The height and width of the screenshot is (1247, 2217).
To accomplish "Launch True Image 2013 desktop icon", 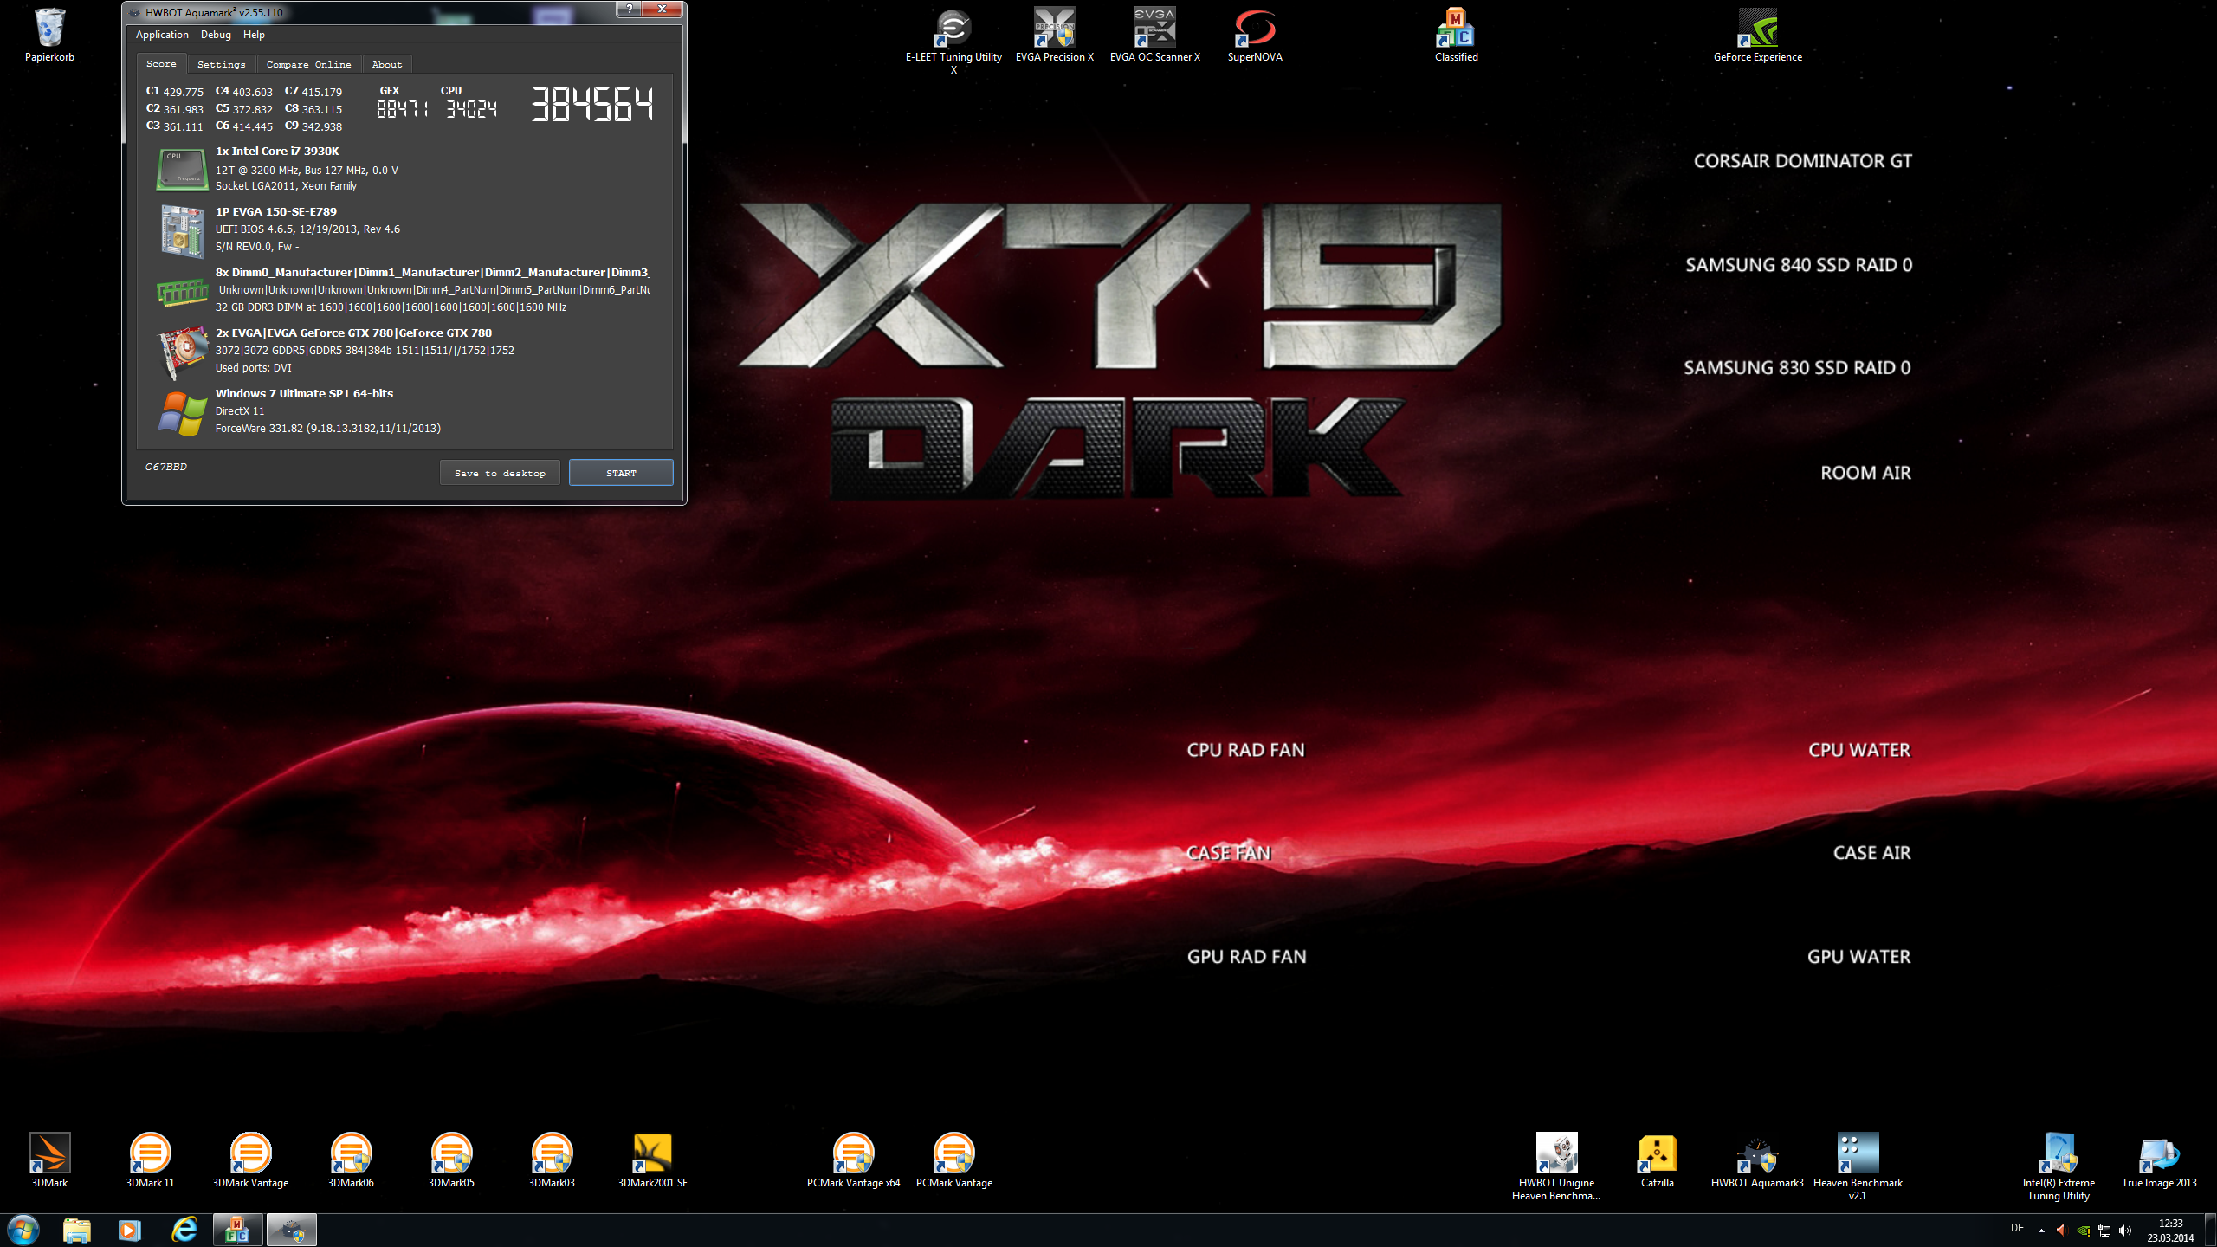I will [2159, 1160].
